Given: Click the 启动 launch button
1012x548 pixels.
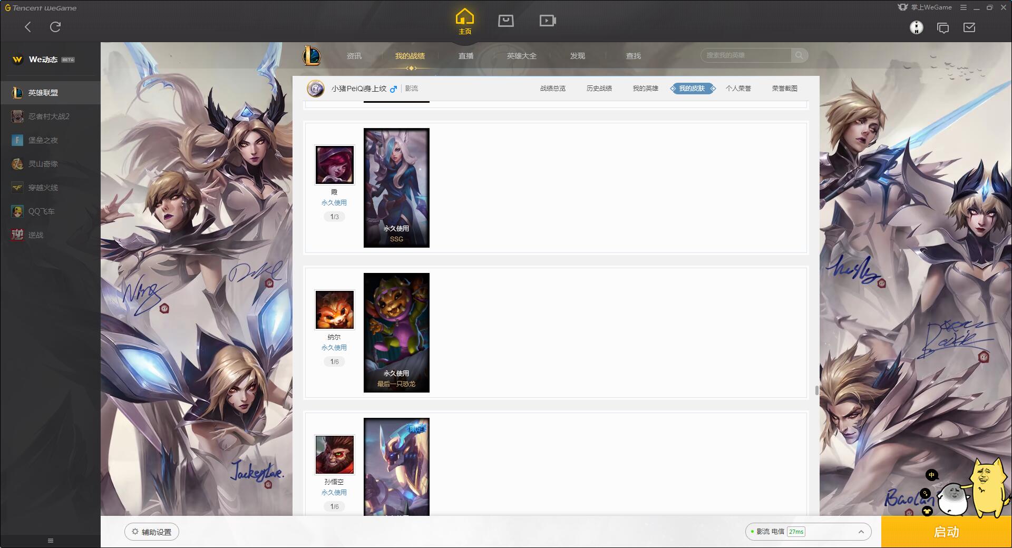Looking at the screenshot, I should pyautogui.click(x=947, y=532).
